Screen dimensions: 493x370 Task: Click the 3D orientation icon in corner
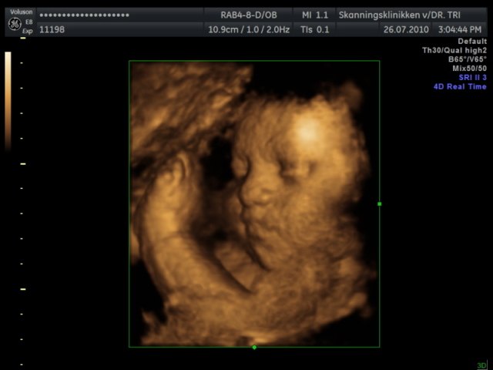click(481, 365)
